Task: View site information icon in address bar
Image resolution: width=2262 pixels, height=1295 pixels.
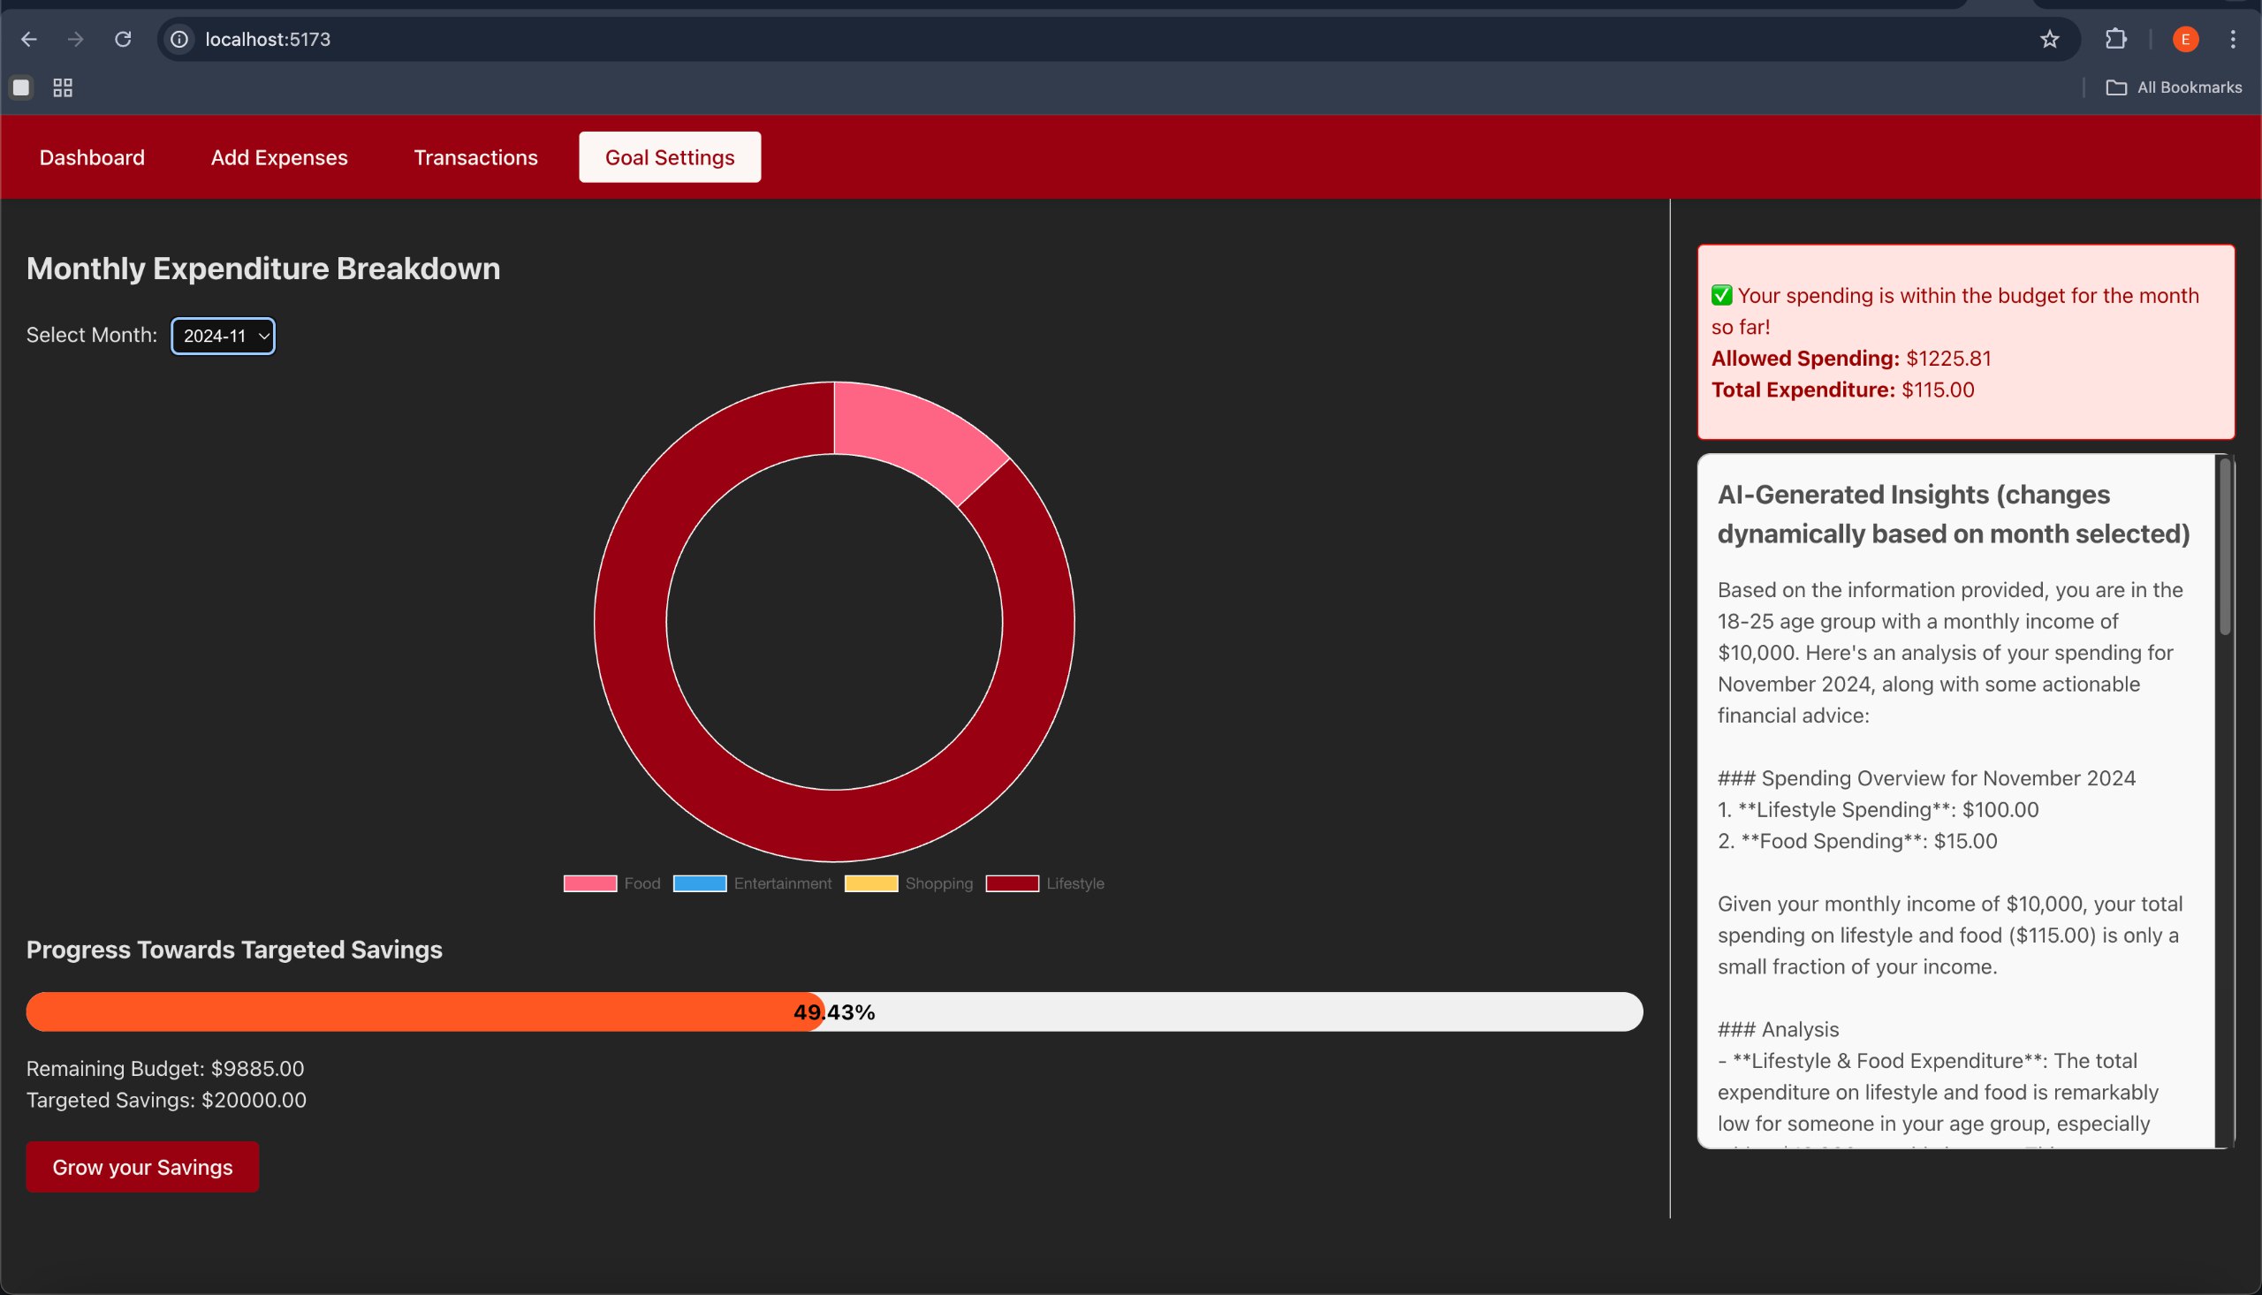Action: (x=179, y=39)
